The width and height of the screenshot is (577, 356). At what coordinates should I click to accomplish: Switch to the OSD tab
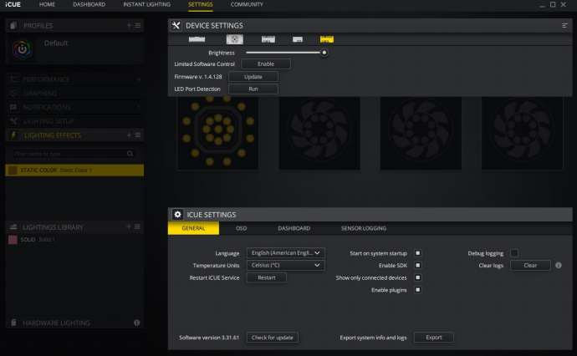pyautogui.click(x=242, y=228)
